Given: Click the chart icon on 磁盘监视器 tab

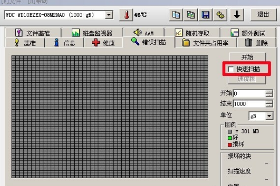Looking at the screenshot, I should [76, 33].
